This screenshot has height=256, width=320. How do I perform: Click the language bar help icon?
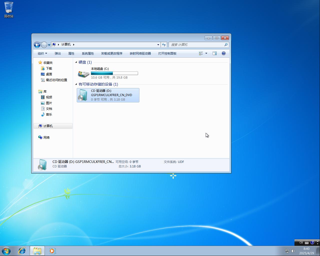[x=312, y=242]
